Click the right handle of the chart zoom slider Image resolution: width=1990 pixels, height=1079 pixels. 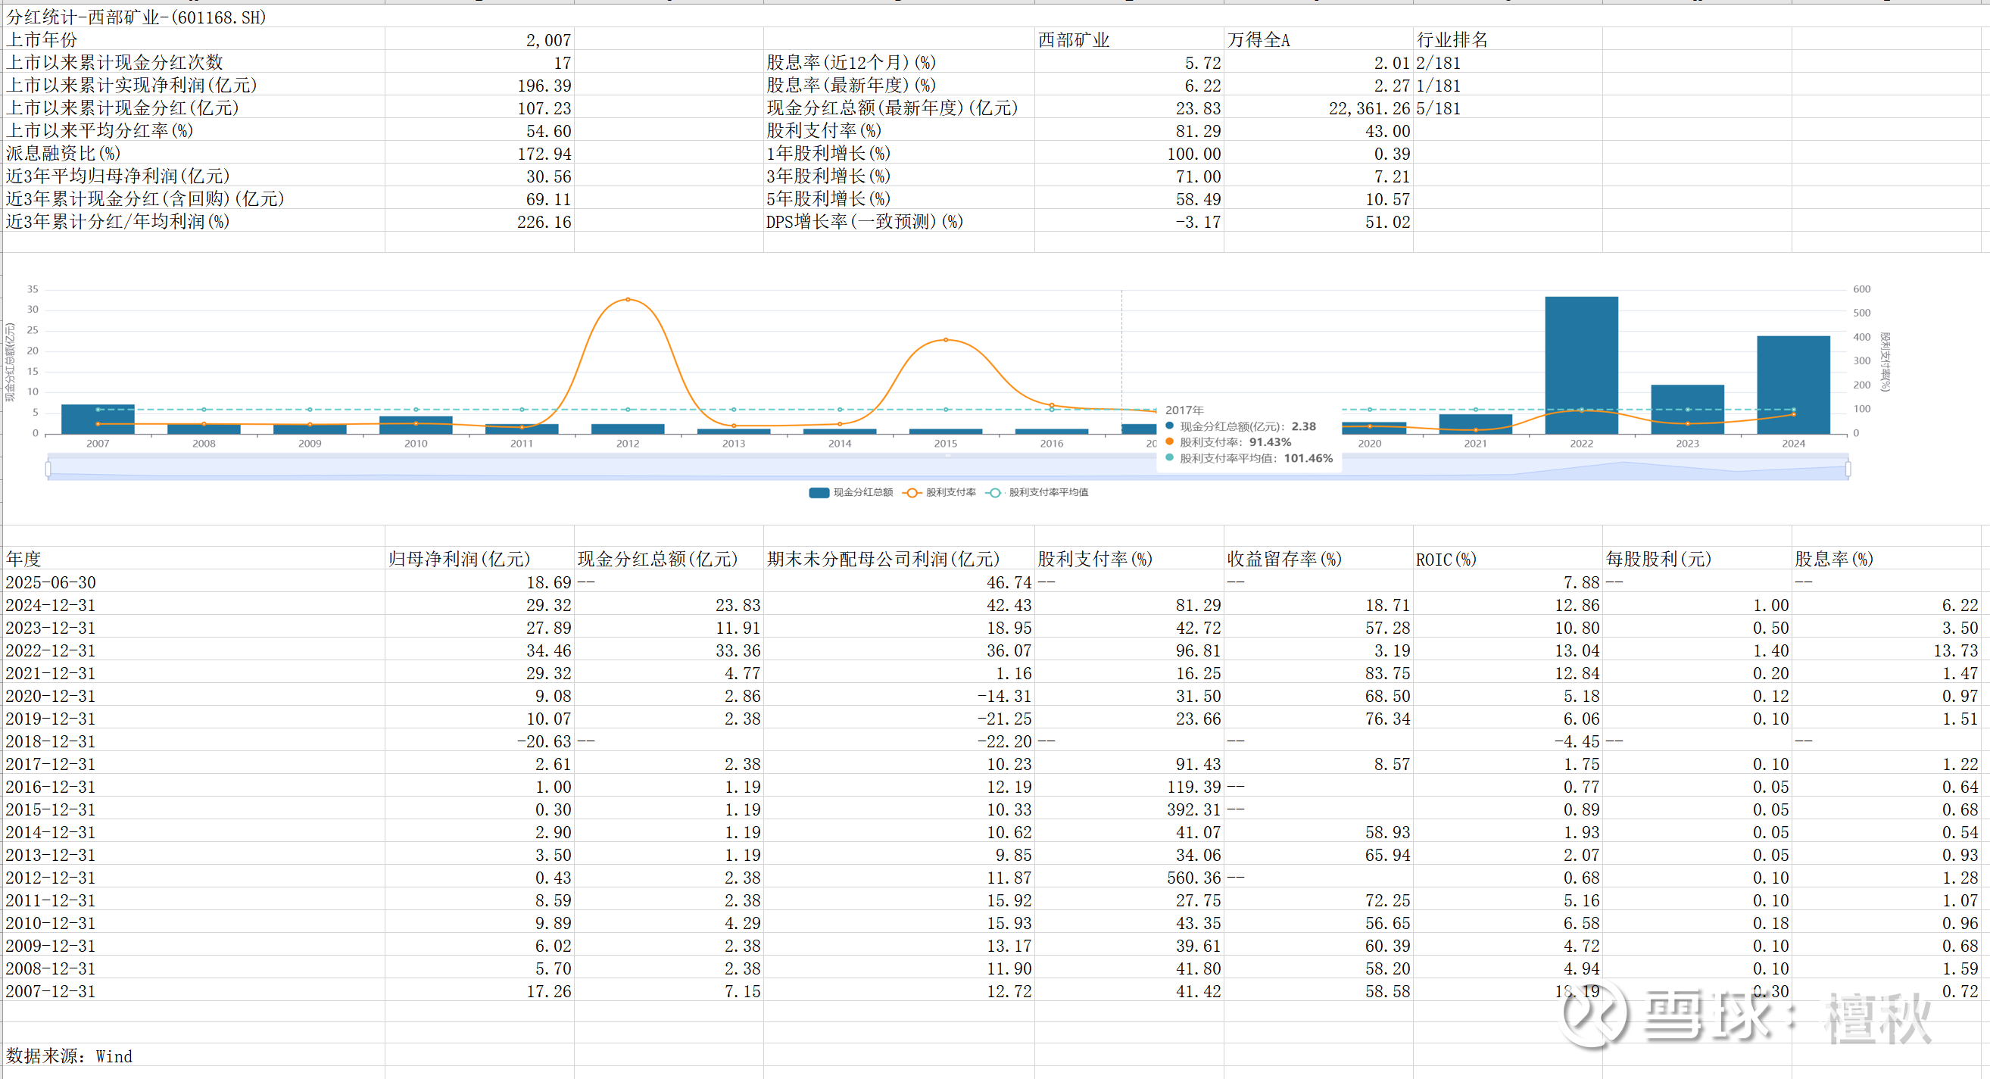coord(1848,469)
